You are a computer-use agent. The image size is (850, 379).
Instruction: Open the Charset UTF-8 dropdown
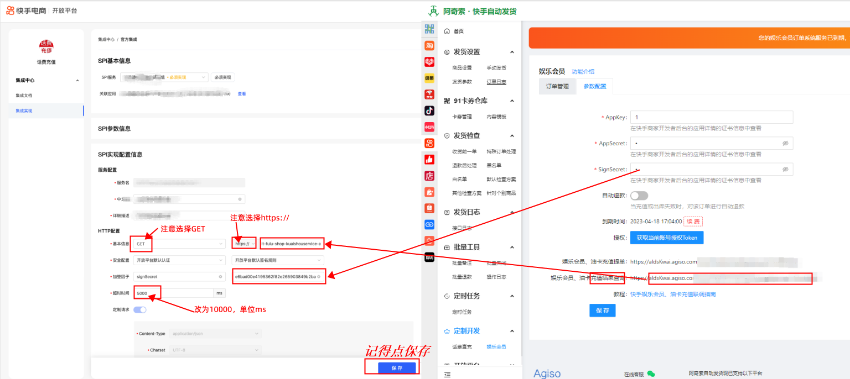(x=216, y=350)
